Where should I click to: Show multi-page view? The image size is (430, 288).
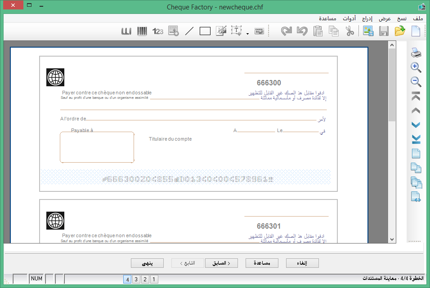(x=416, y=182)
